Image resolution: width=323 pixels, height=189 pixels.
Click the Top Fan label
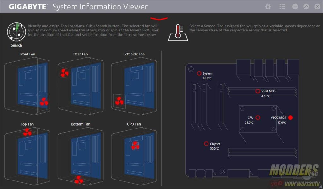point(27,124)
